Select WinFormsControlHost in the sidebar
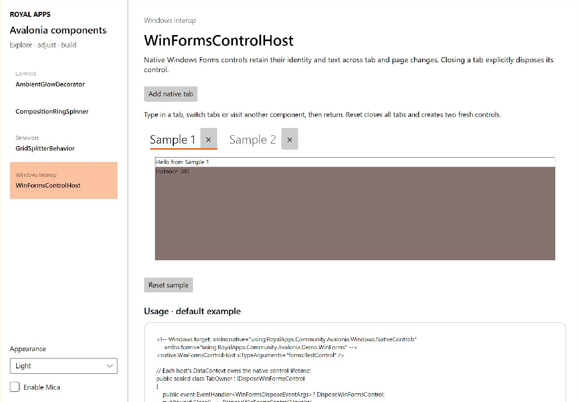580x402 pixels. pos(64,180)
